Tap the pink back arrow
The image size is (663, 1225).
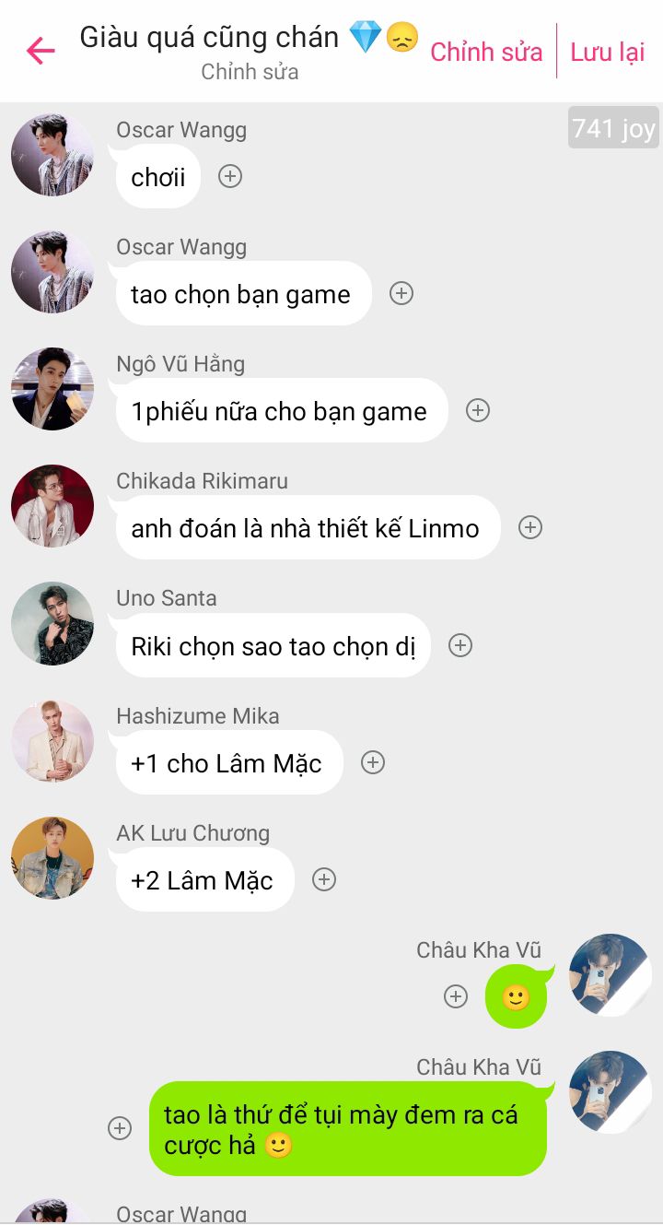coord(41,51)
